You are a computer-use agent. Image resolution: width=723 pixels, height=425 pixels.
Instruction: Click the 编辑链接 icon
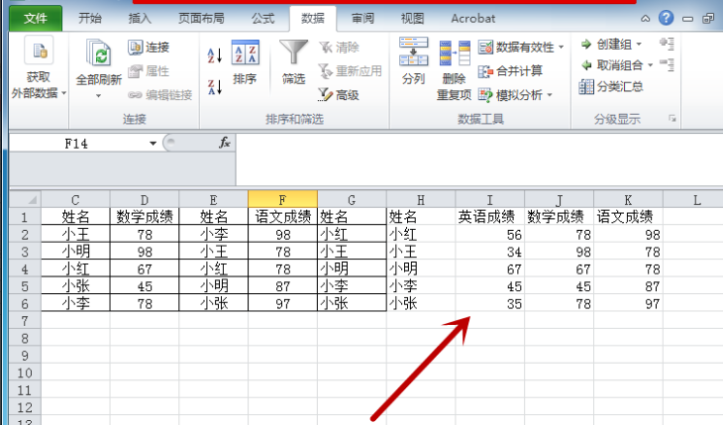pos(135,95)
